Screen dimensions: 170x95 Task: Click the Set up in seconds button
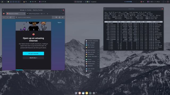(x=33, y=54)
